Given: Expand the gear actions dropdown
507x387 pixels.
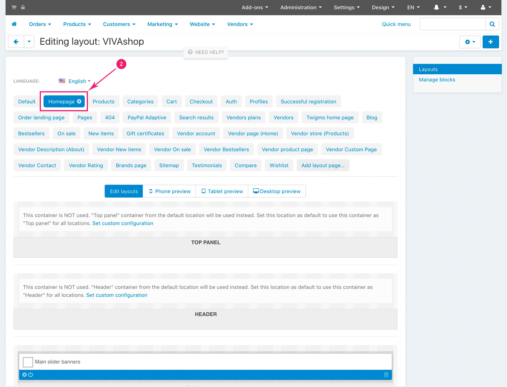Looking at the screenshot, I should tap(470, 42).
